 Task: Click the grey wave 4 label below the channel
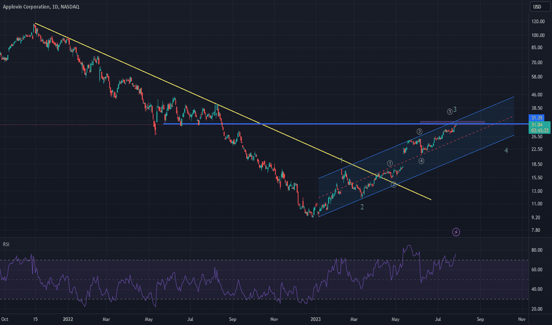click(506, 150)
